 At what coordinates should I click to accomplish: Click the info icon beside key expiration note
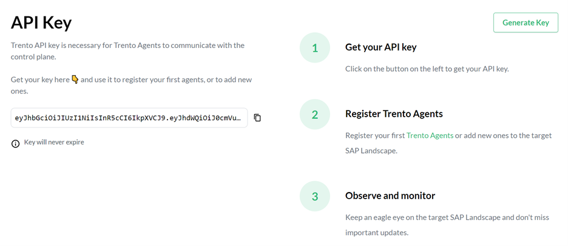16,143
